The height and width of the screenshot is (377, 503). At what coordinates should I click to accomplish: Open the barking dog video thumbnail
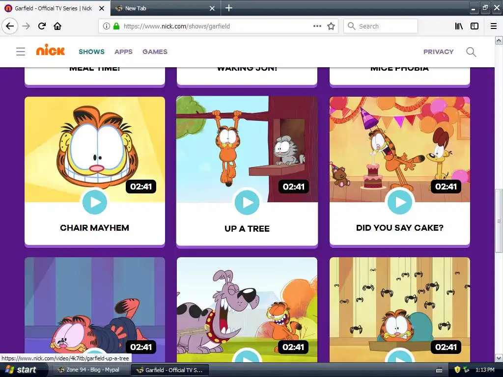247,310
